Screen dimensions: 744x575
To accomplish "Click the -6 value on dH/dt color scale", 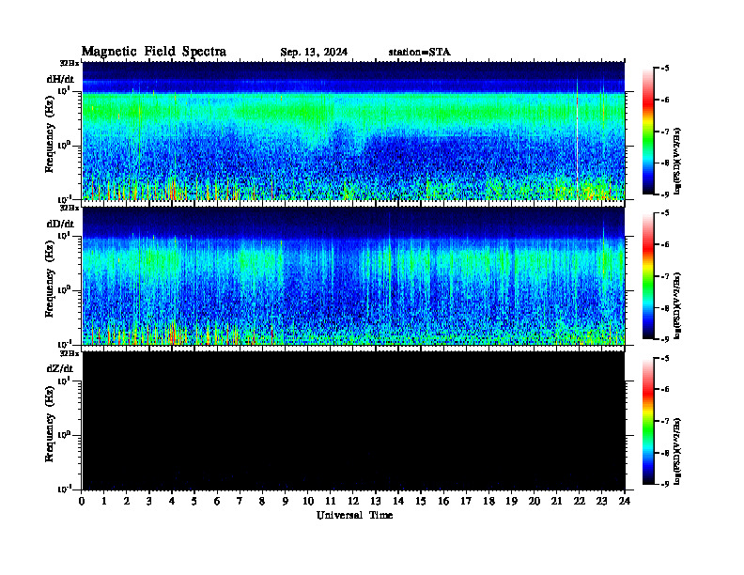I will click(x=665, y=100).
